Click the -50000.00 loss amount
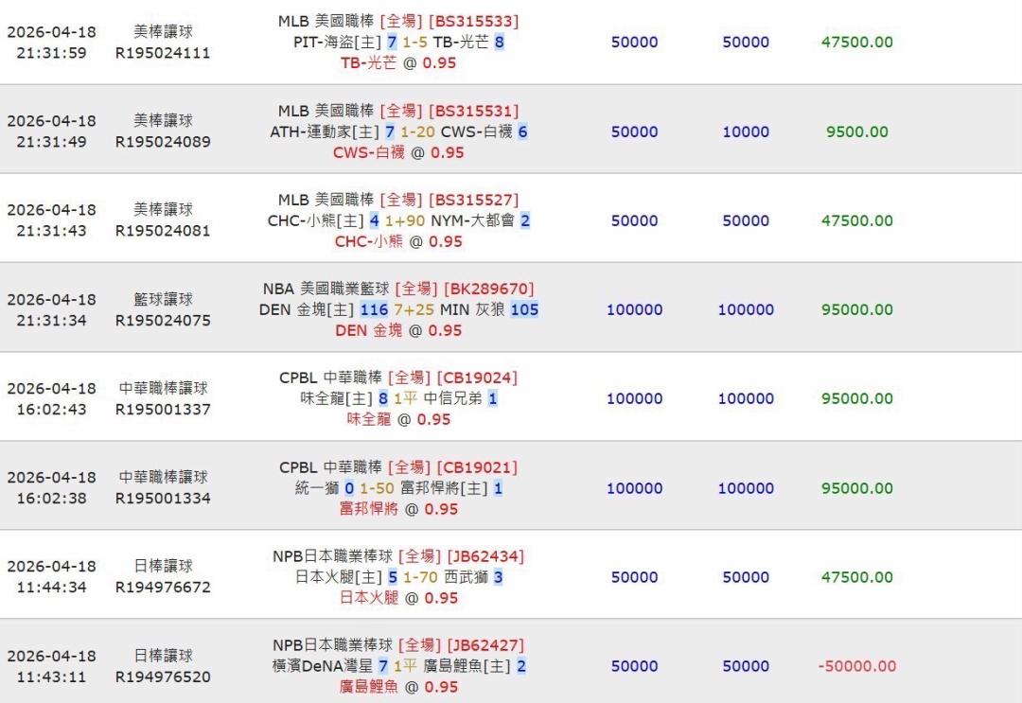Screen dimensions: 1022x703 856,666
